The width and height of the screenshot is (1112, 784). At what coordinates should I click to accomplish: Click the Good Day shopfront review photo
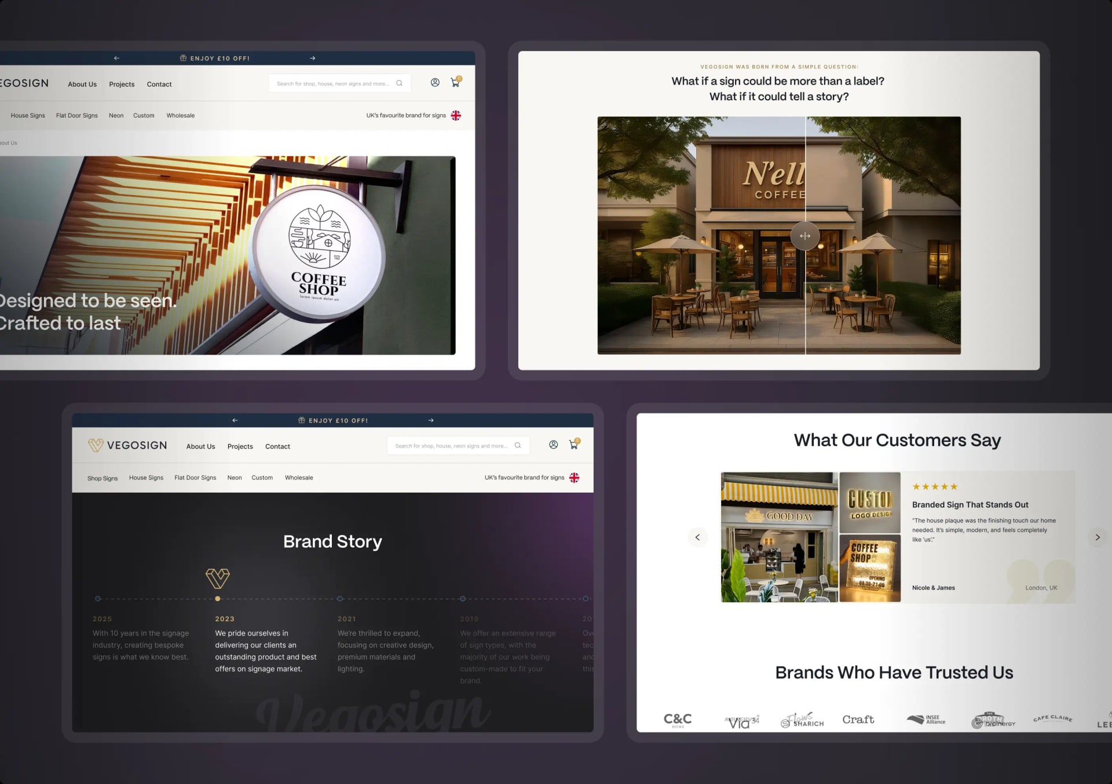click(779, 537)
